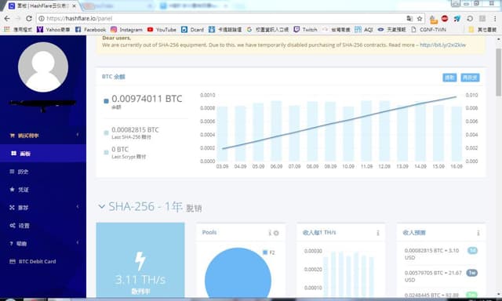Click the red stop-sign extension icon

[445, 19]
